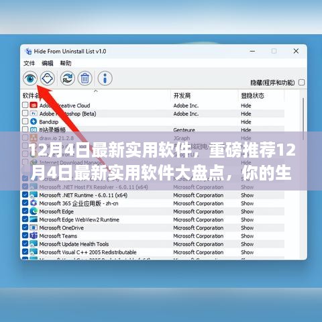Refresh the program list with arrows icon
The width and height of the screenshot is (322, 322).
tap(67, 78)
